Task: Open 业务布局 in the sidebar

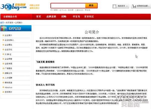Action: (9, 64)
